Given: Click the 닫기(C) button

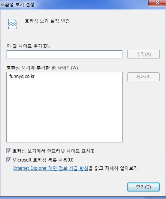Looking at the screenshot, I should point(144,187).
